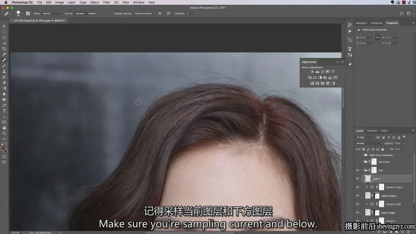The image size is (416, 234).
Task: Select the Rectangular Marquee tool
Action: (4, 32)
